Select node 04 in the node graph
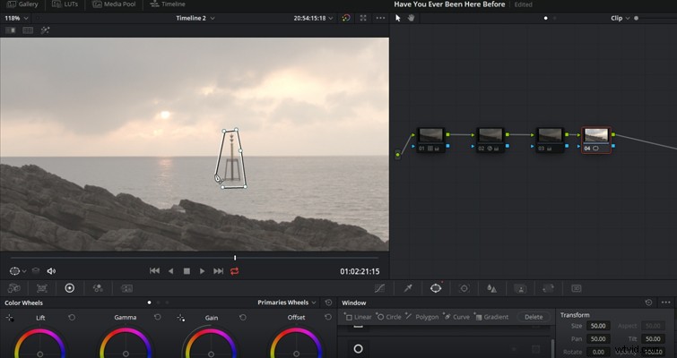 [x=596, y=140]
